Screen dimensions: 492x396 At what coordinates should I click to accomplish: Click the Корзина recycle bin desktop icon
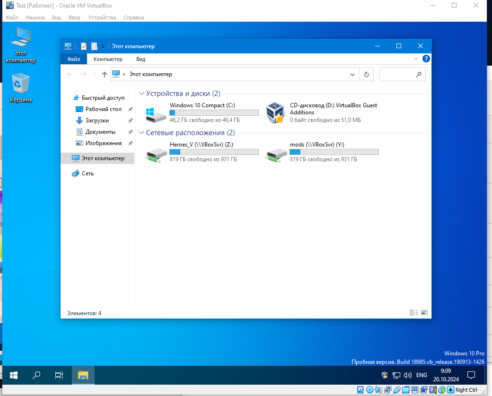click(21, 88)
